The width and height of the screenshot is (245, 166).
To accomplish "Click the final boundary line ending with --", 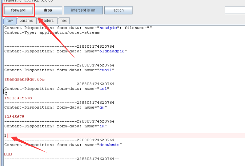I will pos(62,159).
